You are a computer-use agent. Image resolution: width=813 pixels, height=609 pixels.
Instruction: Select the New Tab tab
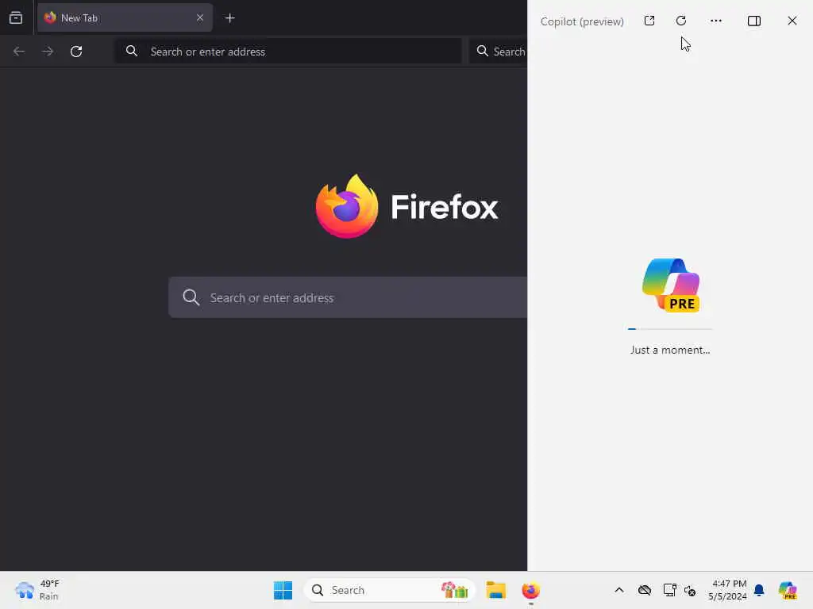[125, 17]
